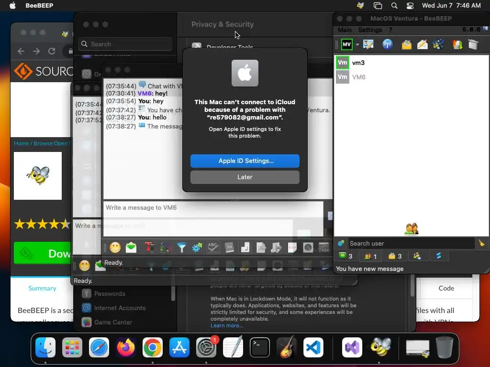Select user VM6 in the user list

[x=411, y=77]
